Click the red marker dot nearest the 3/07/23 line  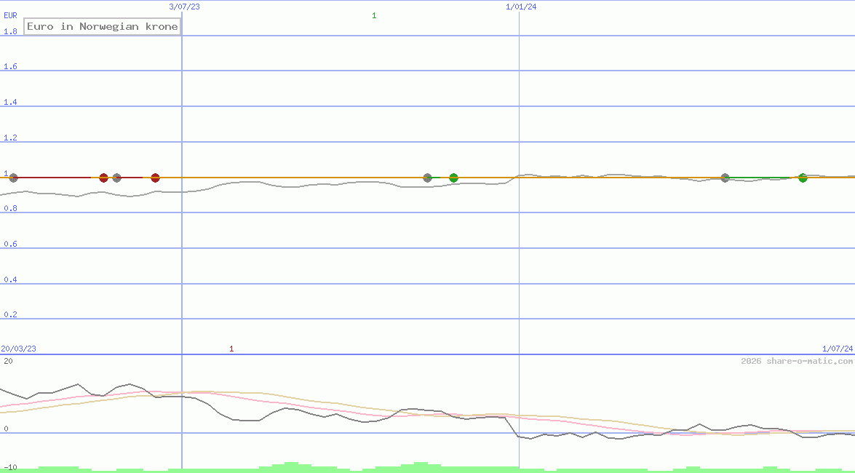(x=155, y=178)
